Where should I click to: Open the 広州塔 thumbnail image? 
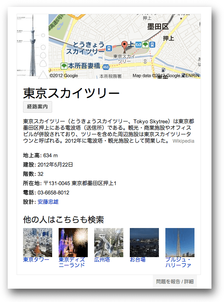coord(109,243)
